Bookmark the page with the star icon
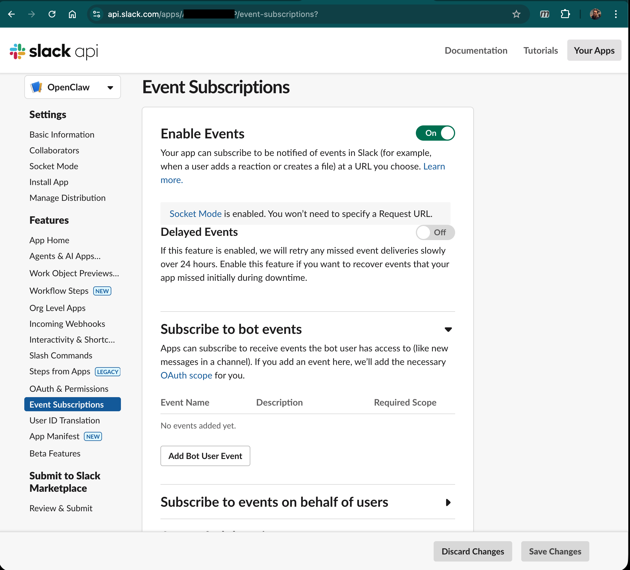The width and height of the screenshot is (630, 570). tap(516, 14)
